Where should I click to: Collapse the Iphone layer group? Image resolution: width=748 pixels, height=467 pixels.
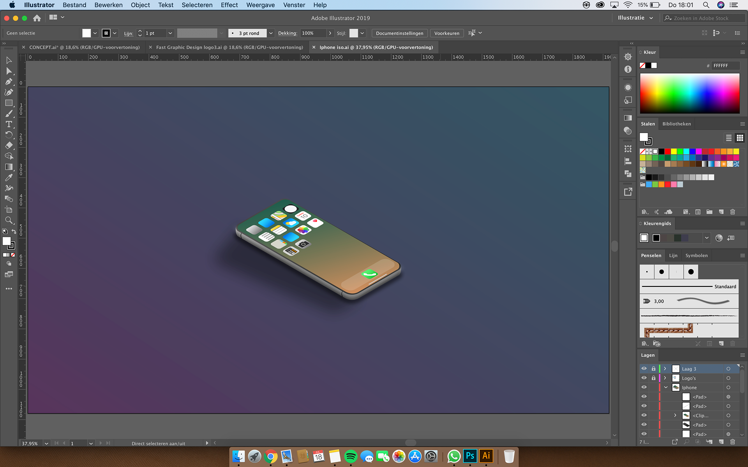[666, 387]
